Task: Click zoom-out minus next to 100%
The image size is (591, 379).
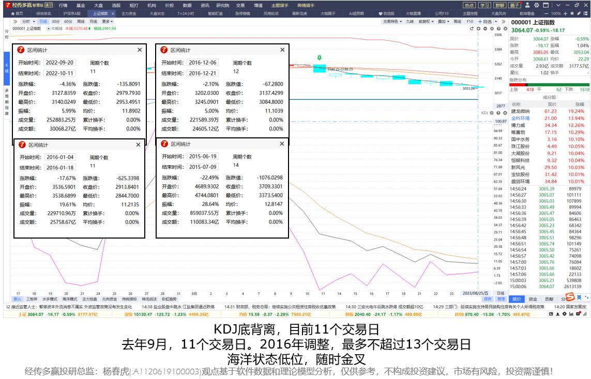Action: 546,13
